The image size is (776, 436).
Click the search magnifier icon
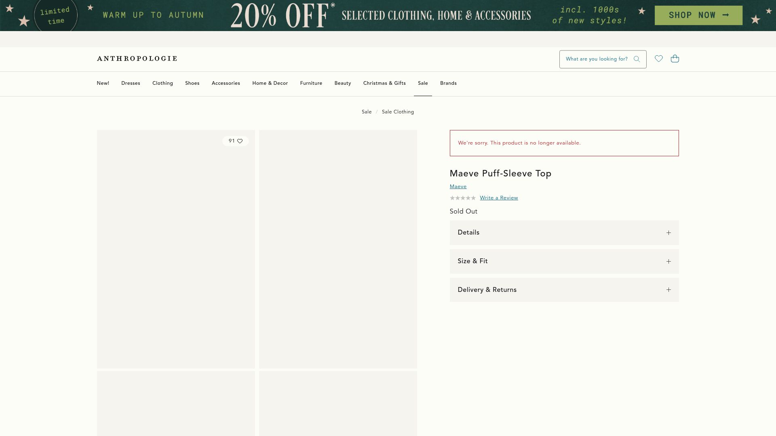coord(637,59)
